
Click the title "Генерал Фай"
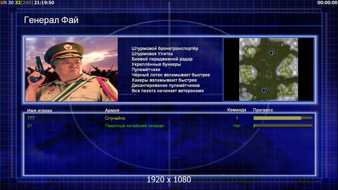(x=51, y=20)
